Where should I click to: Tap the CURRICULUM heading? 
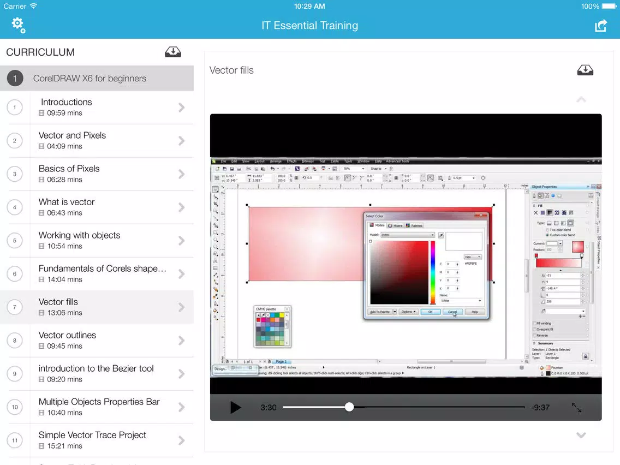40,52
